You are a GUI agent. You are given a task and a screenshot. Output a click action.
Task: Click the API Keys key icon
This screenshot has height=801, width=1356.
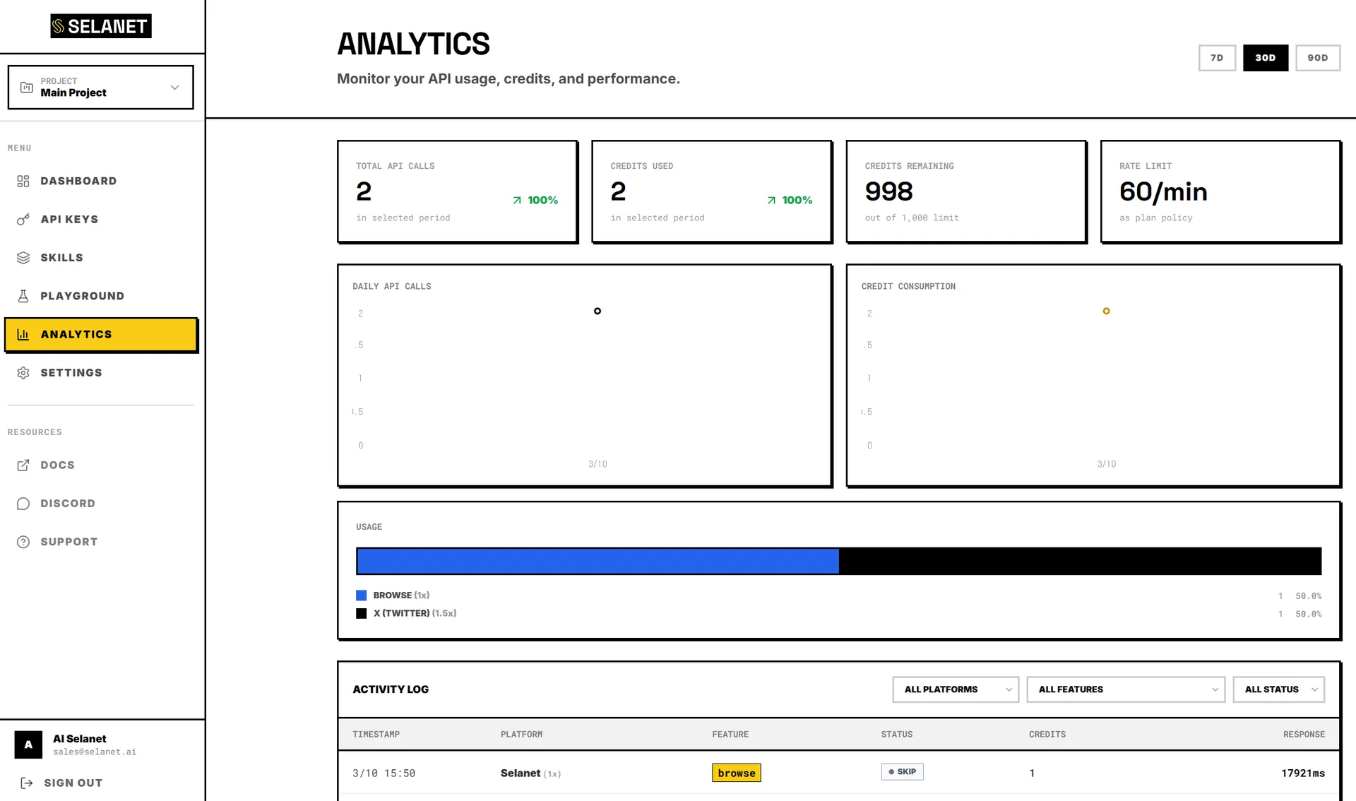[x=23, y=220]
